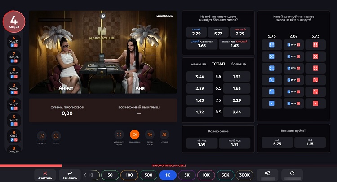Screen dimensions: 337x182
Task: Pick the red die showing one
Action: coord(315,104)
